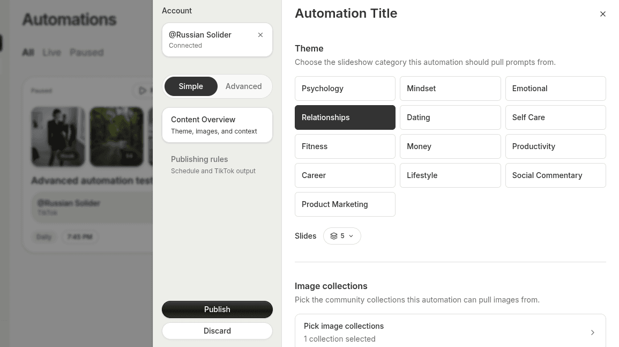Select the Self Care theme
This screenshot has height=347, width=619.
point(555,117)
